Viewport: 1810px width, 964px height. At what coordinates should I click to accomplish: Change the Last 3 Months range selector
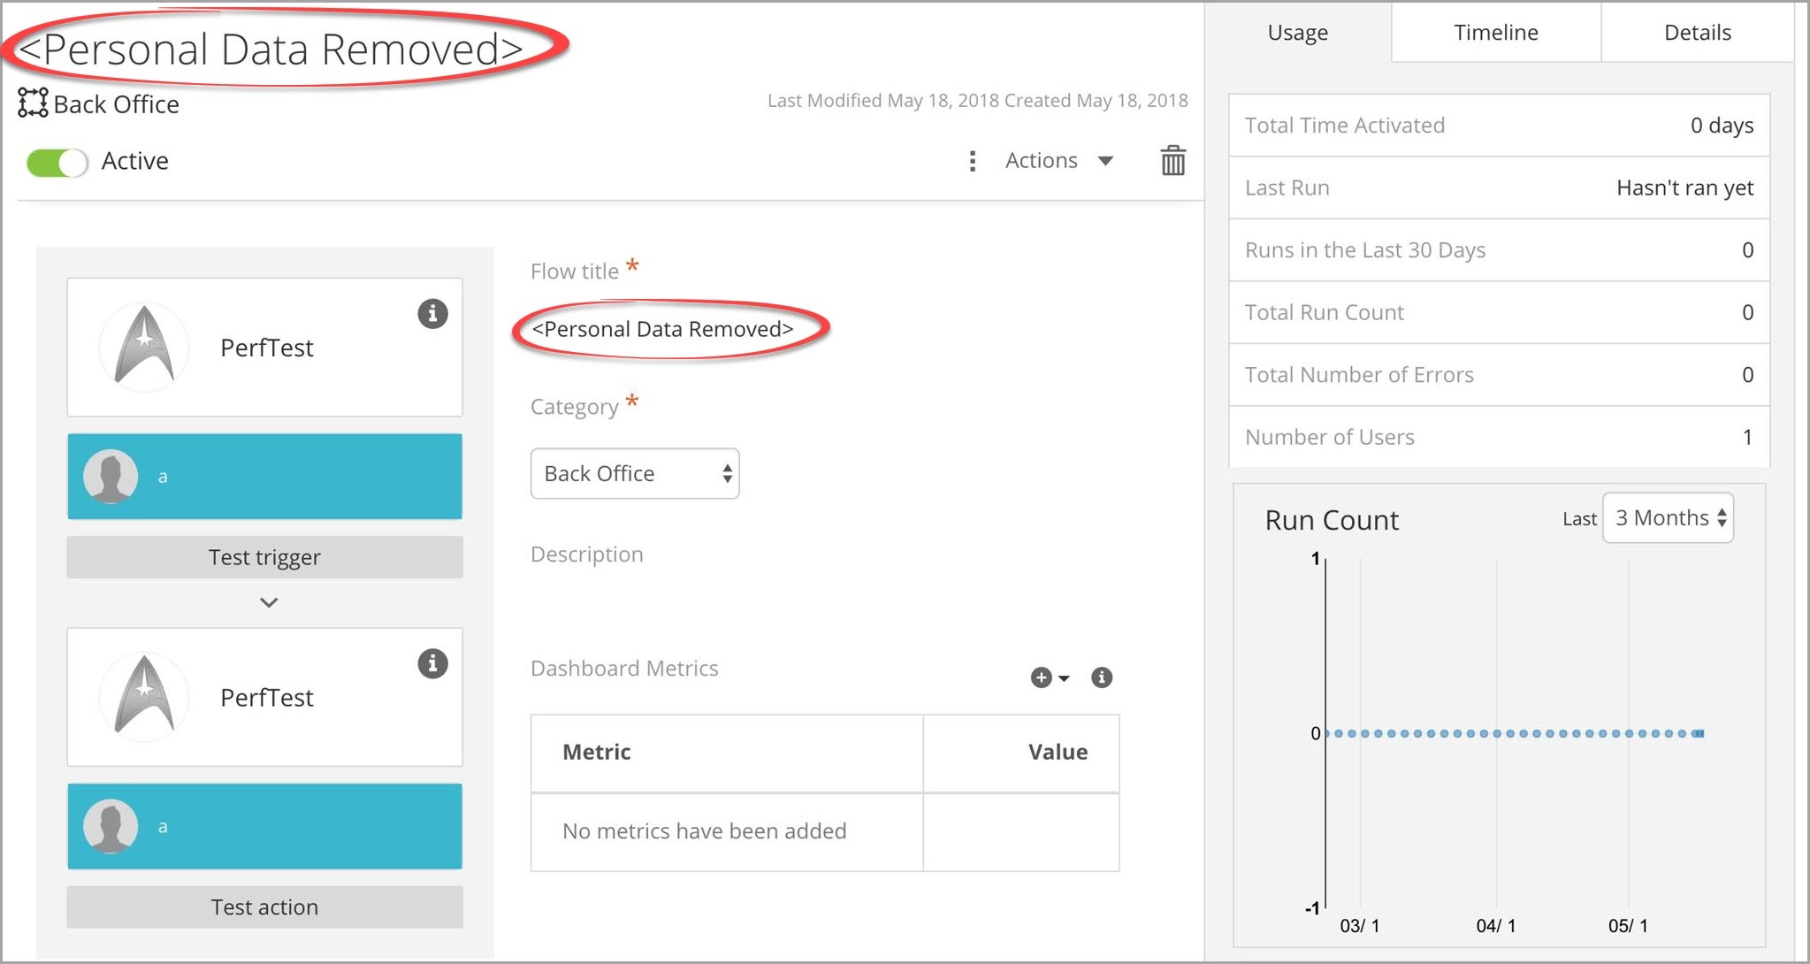pos(1668,518)
